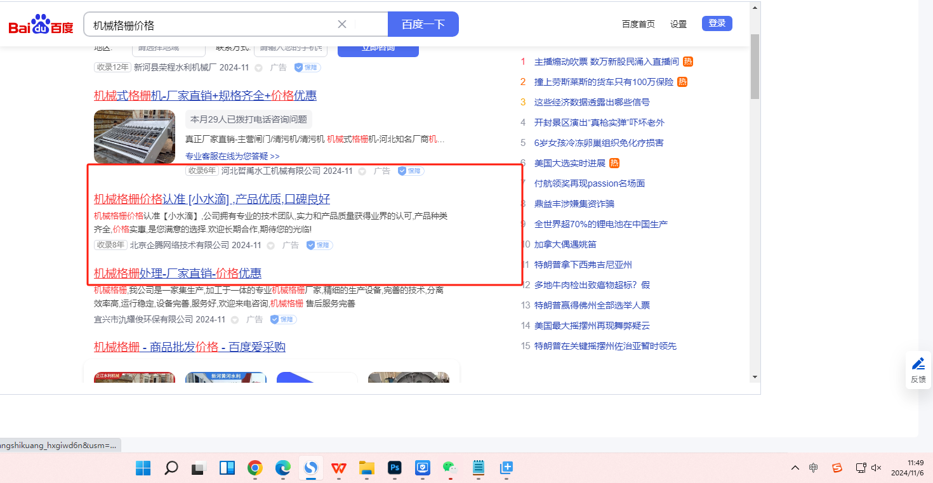
Task: Show hidden system tray icons
Action: 795,468
